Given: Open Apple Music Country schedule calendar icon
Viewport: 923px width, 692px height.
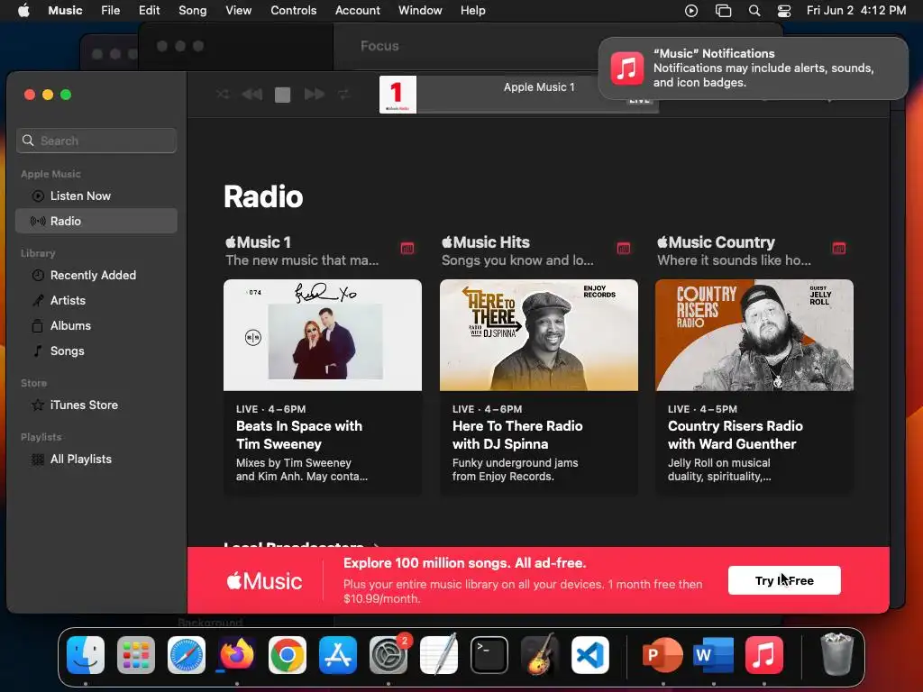Looking at the screenshot, I should coord(839,249).
